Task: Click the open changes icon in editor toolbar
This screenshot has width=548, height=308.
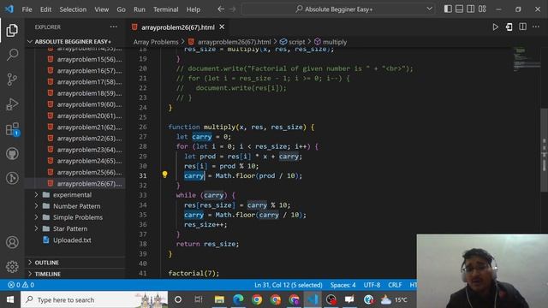Action: pos(509,27)
